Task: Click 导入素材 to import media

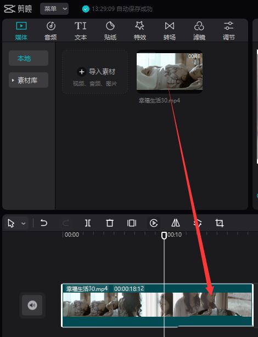Action: [95, 72]
